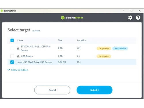Select the ST2000LM 015-2E...CSI Disk Device name

click(x=35, y=48)
